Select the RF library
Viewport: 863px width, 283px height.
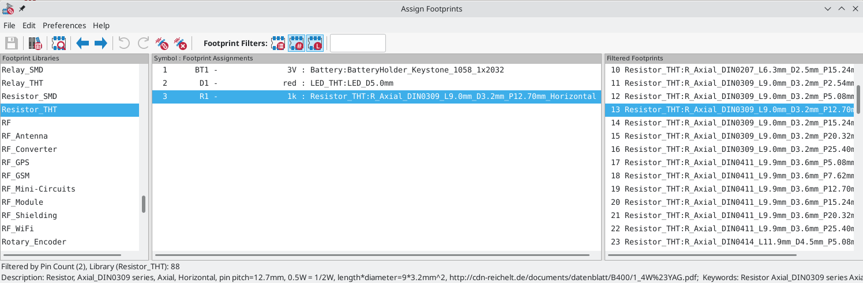point(69,123)
